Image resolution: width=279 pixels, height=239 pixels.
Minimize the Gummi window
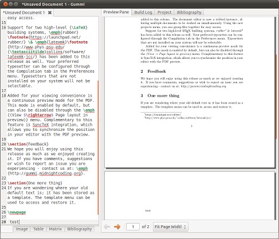pyautogui.click(x=11, y=4)
